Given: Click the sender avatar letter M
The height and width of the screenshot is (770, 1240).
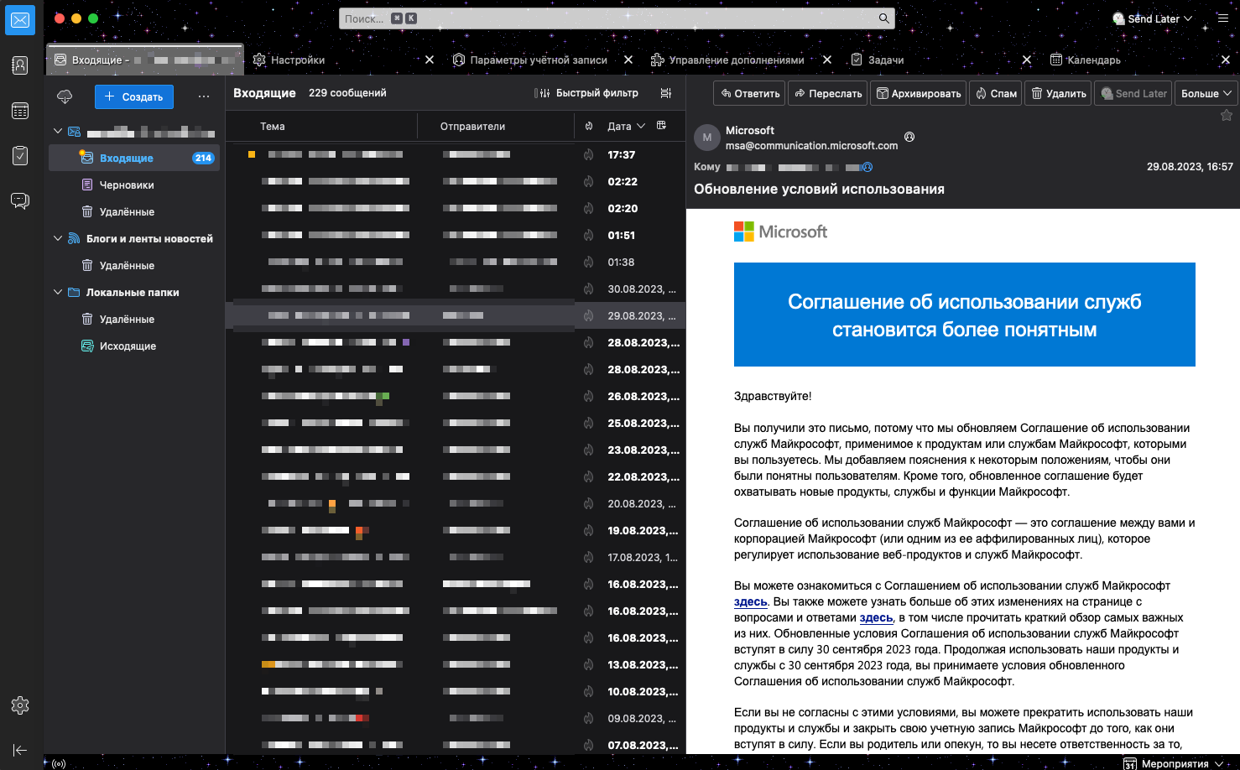Looking at the screenshot, I should pyautogui.click(x=707, y=138).
